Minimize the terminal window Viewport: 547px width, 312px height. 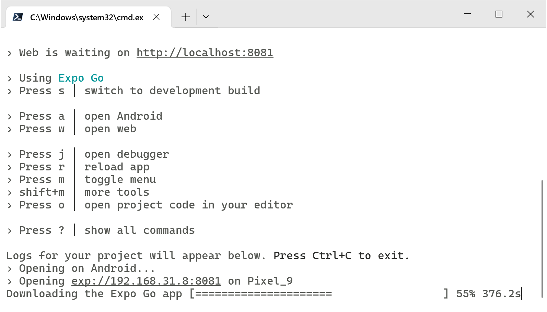(x=467, y=14)
